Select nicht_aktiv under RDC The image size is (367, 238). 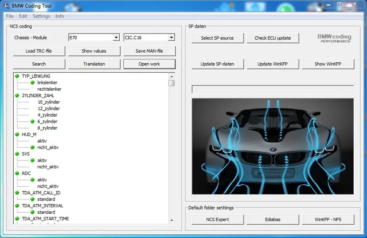pos(48,186)
